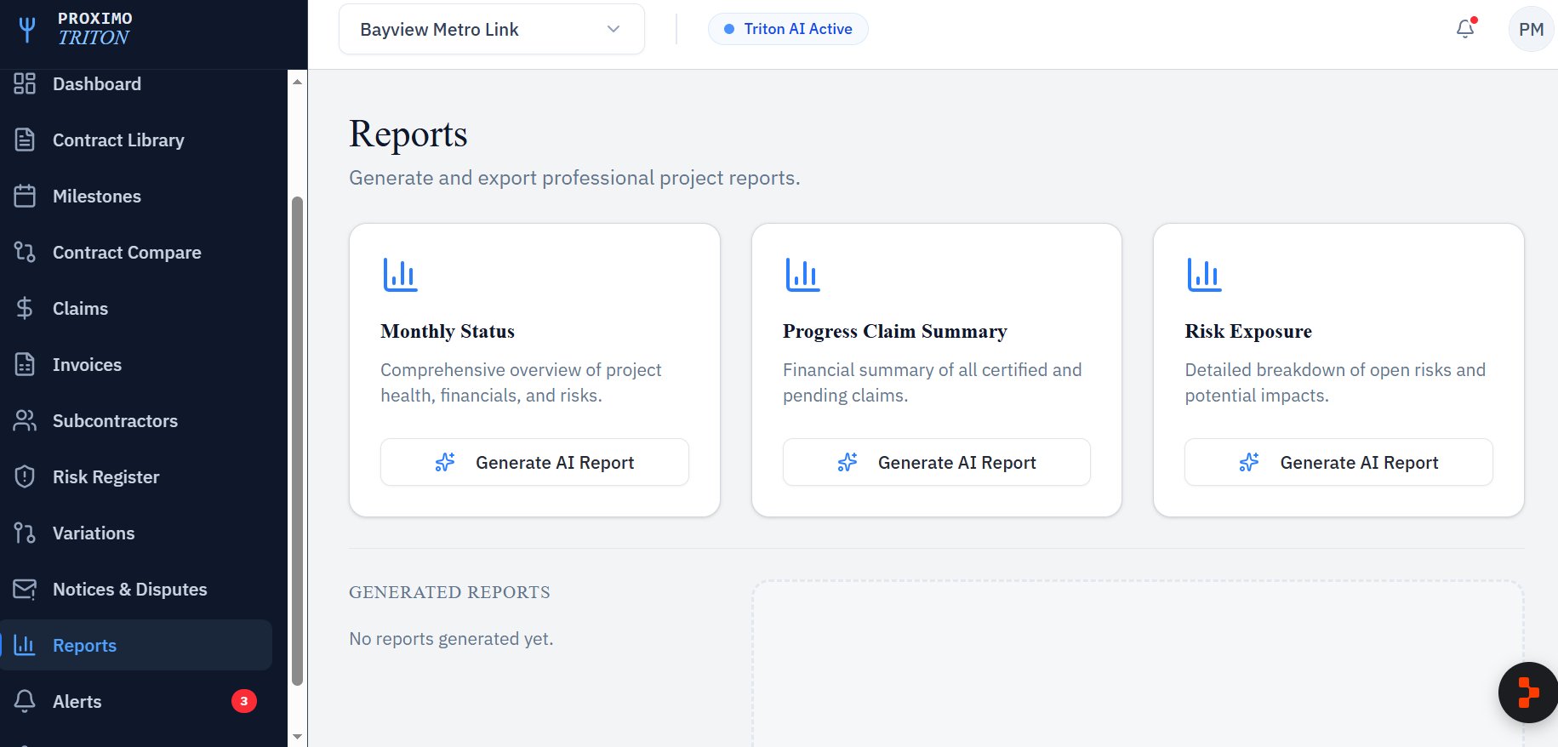Select the active Reports nav item
This screenshot has height=747, width=1558.
point(136,645)
